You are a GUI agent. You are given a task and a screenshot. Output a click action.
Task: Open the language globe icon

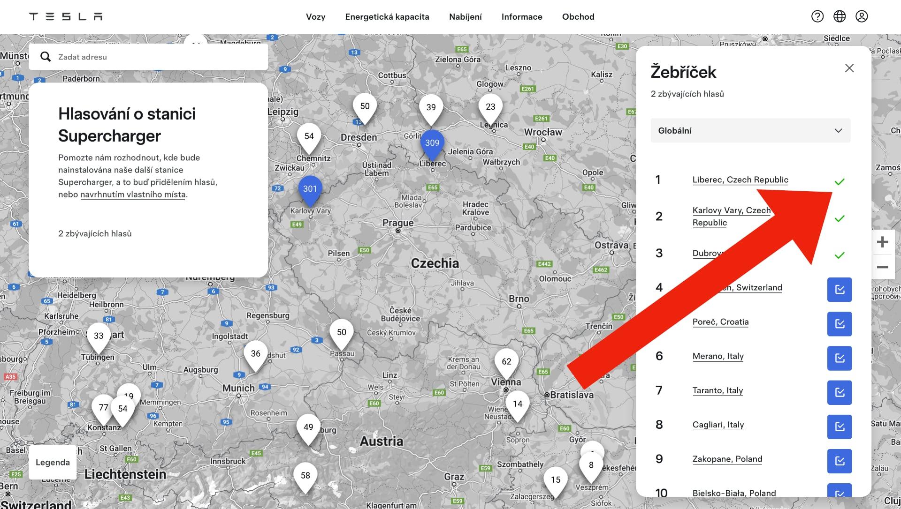pos(840,16)
